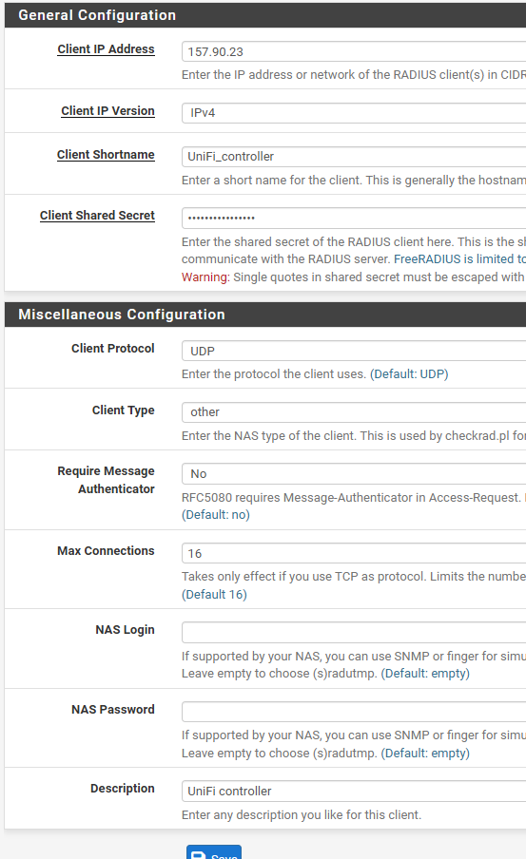Expand the Client Type dropdown
The image size is (526, 859).
(x=354, y=412)
